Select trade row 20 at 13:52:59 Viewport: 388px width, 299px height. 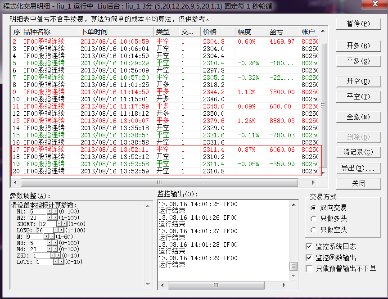[165, 171]
